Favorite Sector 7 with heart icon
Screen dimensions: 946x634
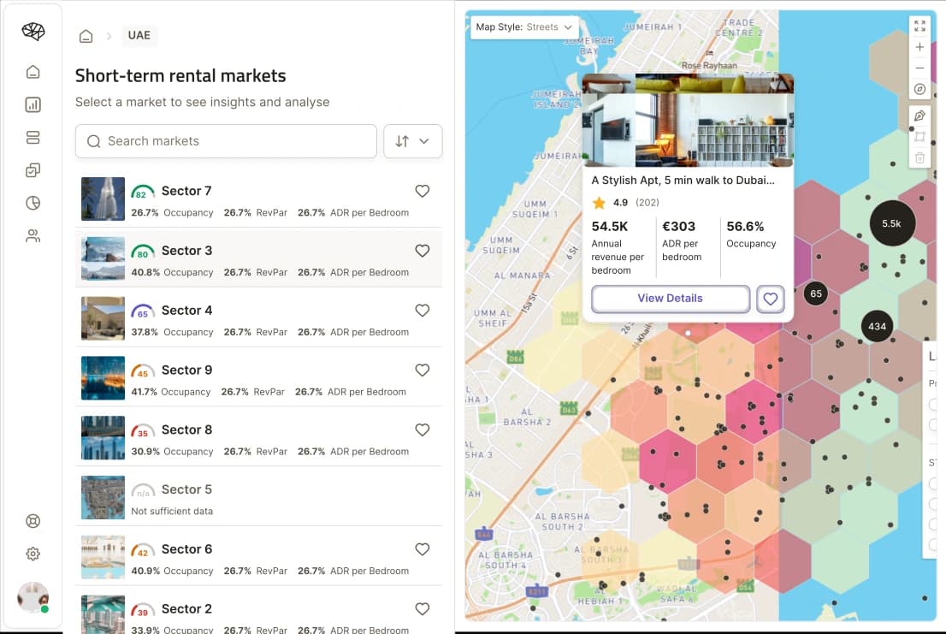coord(422,192)
